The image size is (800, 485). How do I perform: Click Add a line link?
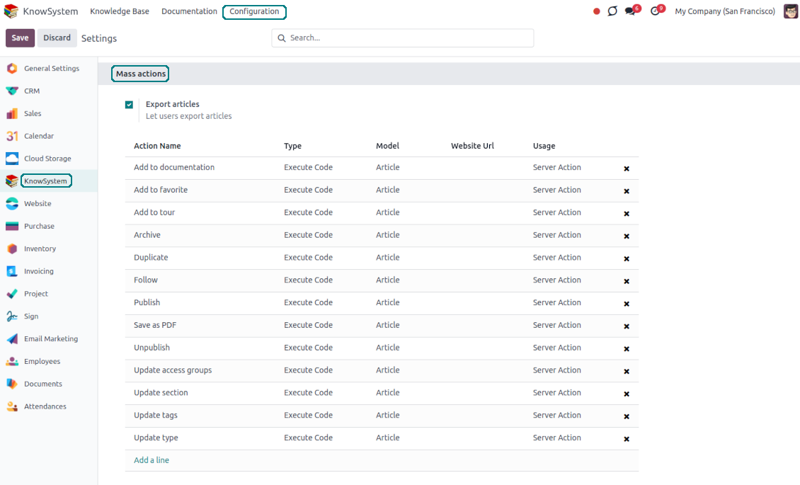click(x=152, y=460)
